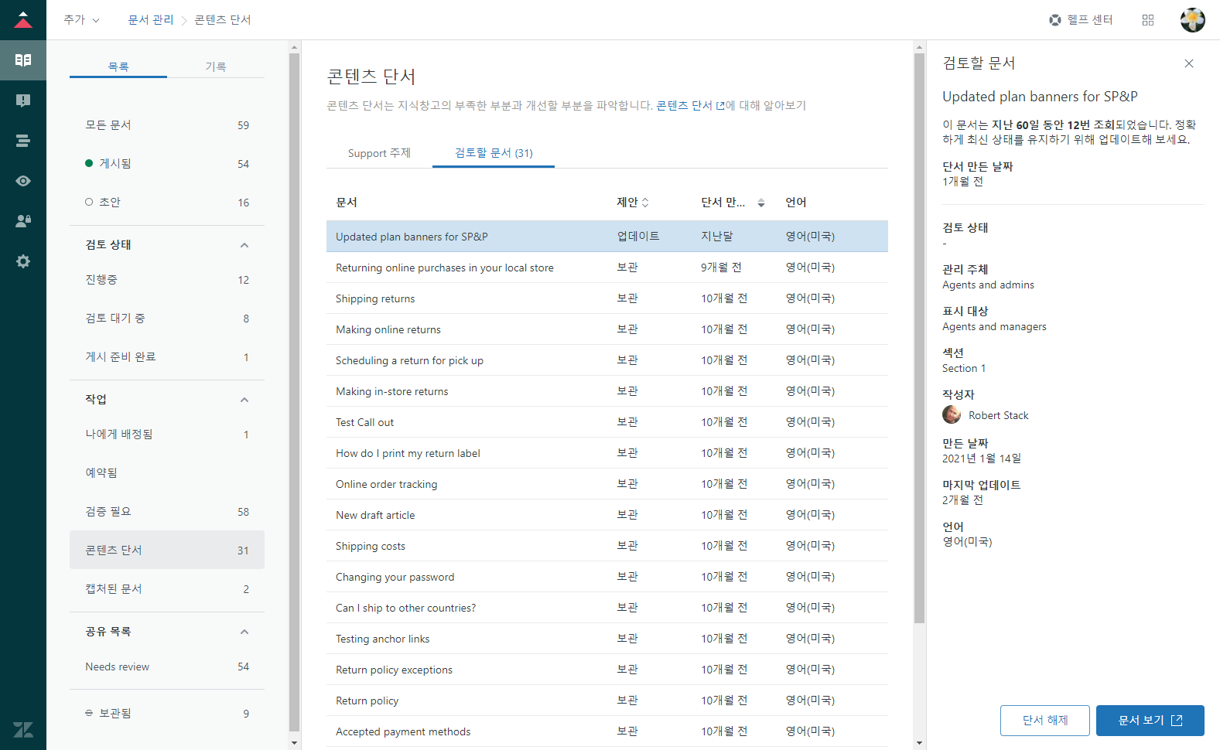Open the Needs review shared list
The width and height of the screenshot is (1220, 750).
click(167, 666)
